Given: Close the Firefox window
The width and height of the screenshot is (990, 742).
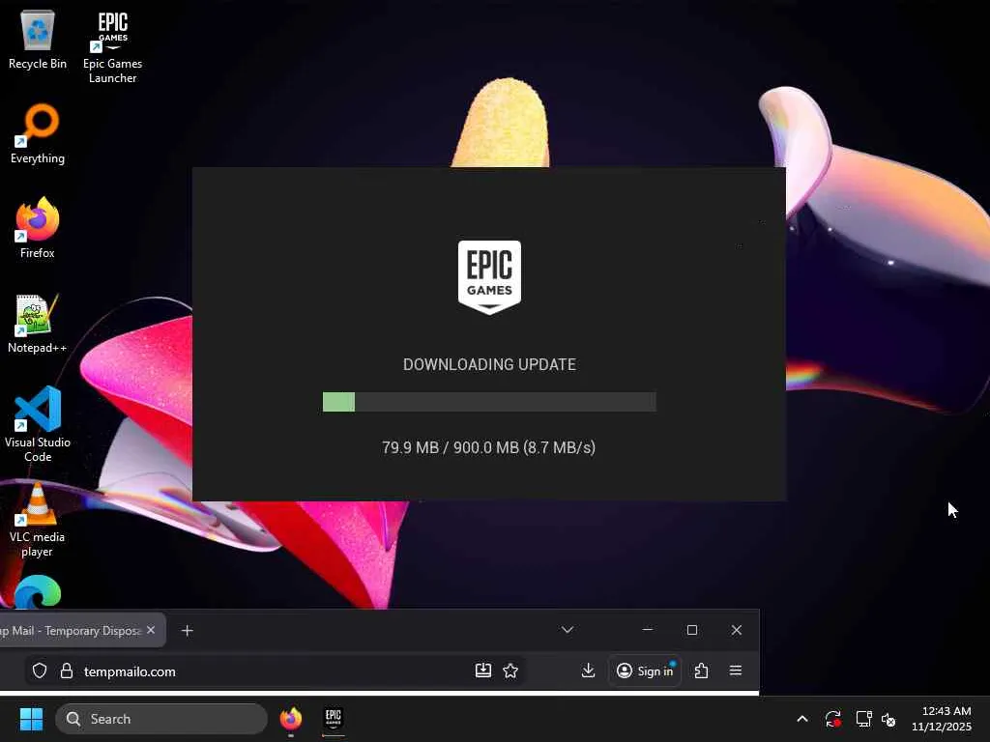Looking at the screenshot, I should point(736,630).
